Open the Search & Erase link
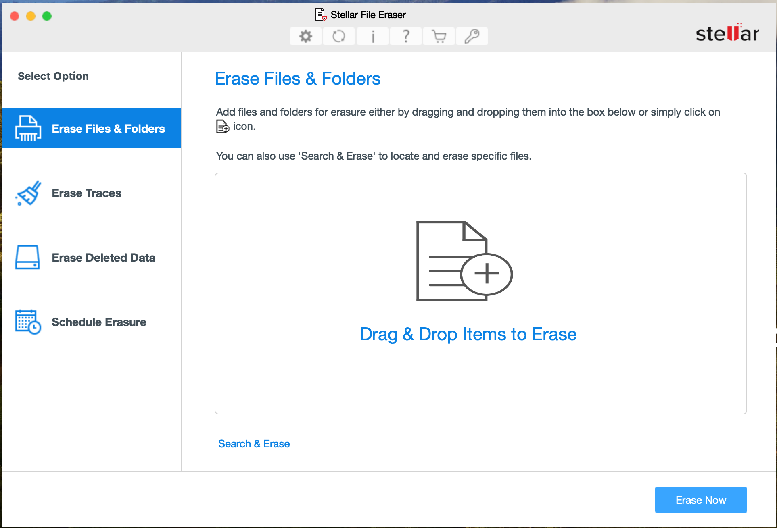The height and width of the screenshot is (528, 777). pos(254,443)
